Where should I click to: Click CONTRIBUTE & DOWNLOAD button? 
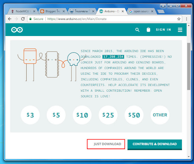tap(155, 145)
